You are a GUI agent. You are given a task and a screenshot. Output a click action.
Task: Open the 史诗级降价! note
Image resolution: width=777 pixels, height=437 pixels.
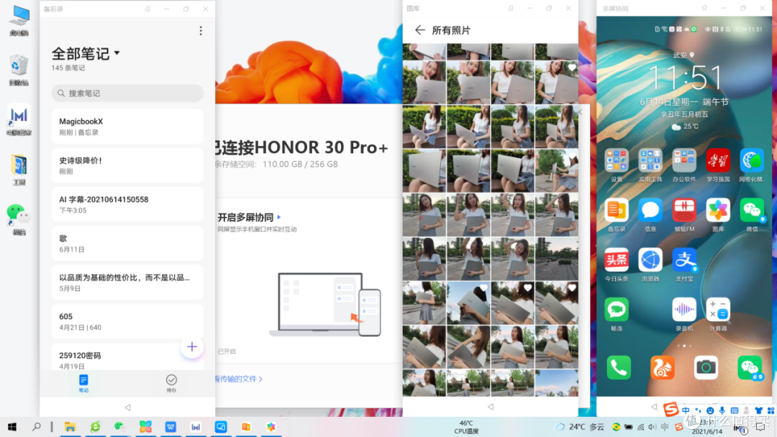127,165
